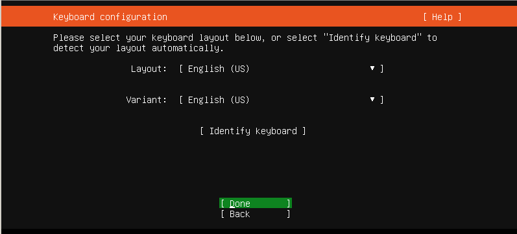517x234 pixels.
Task: Click the quoted "Identify keyboard" instruction text
Action: [x=373, y=38]
